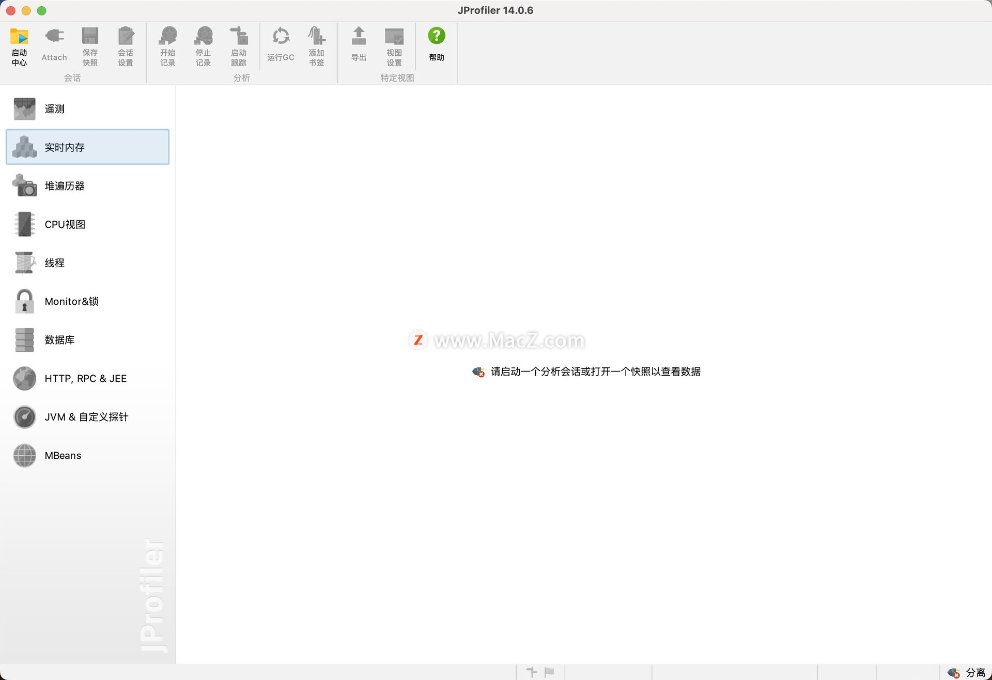Open HTTP, RPC & JEE section
The image size is (992, 680).
point(87,378)
